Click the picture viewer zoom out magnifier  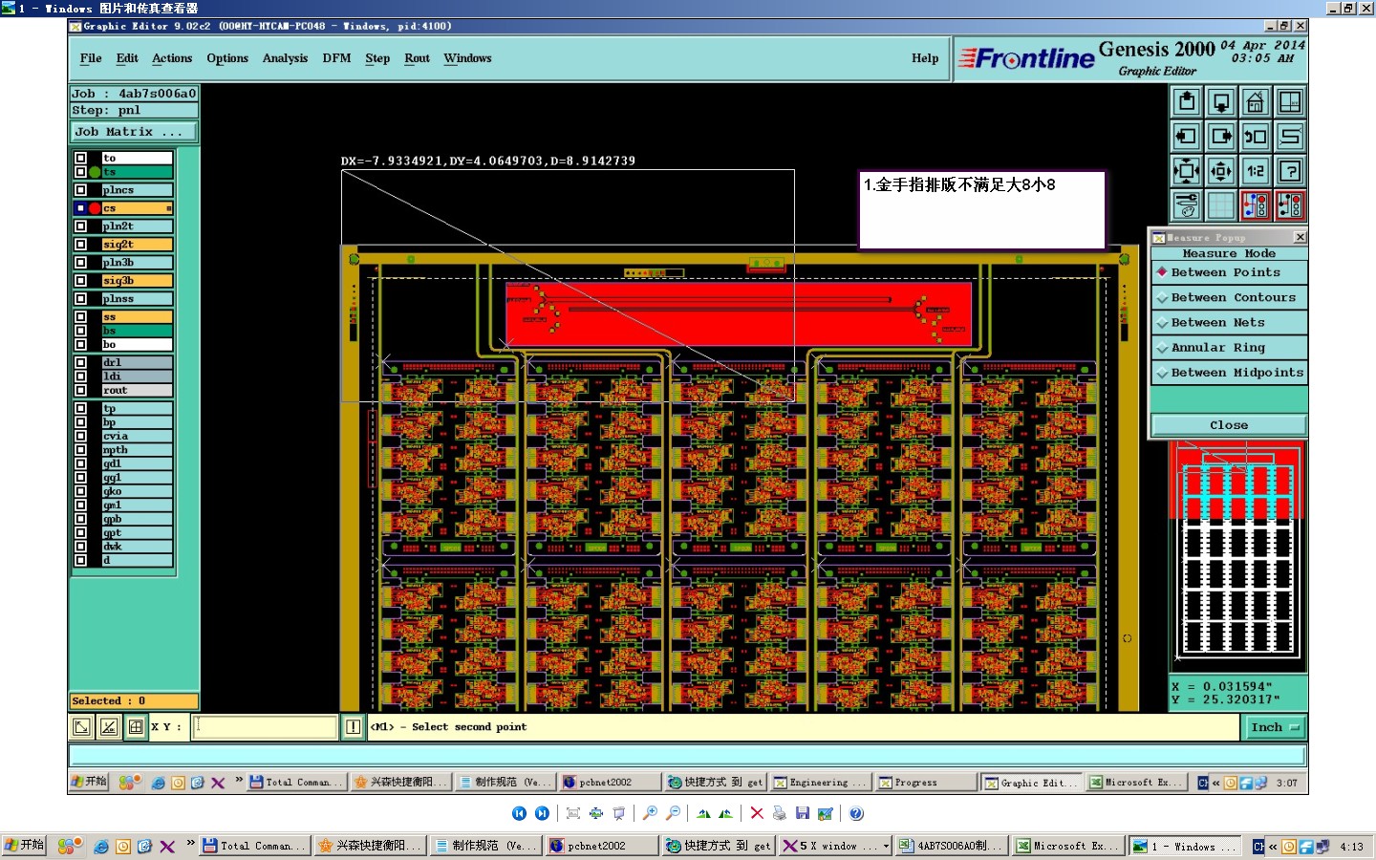click(x=673, y=813)
